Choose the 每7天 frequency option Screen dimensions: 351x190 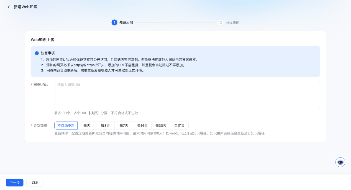tap(124, 125)
